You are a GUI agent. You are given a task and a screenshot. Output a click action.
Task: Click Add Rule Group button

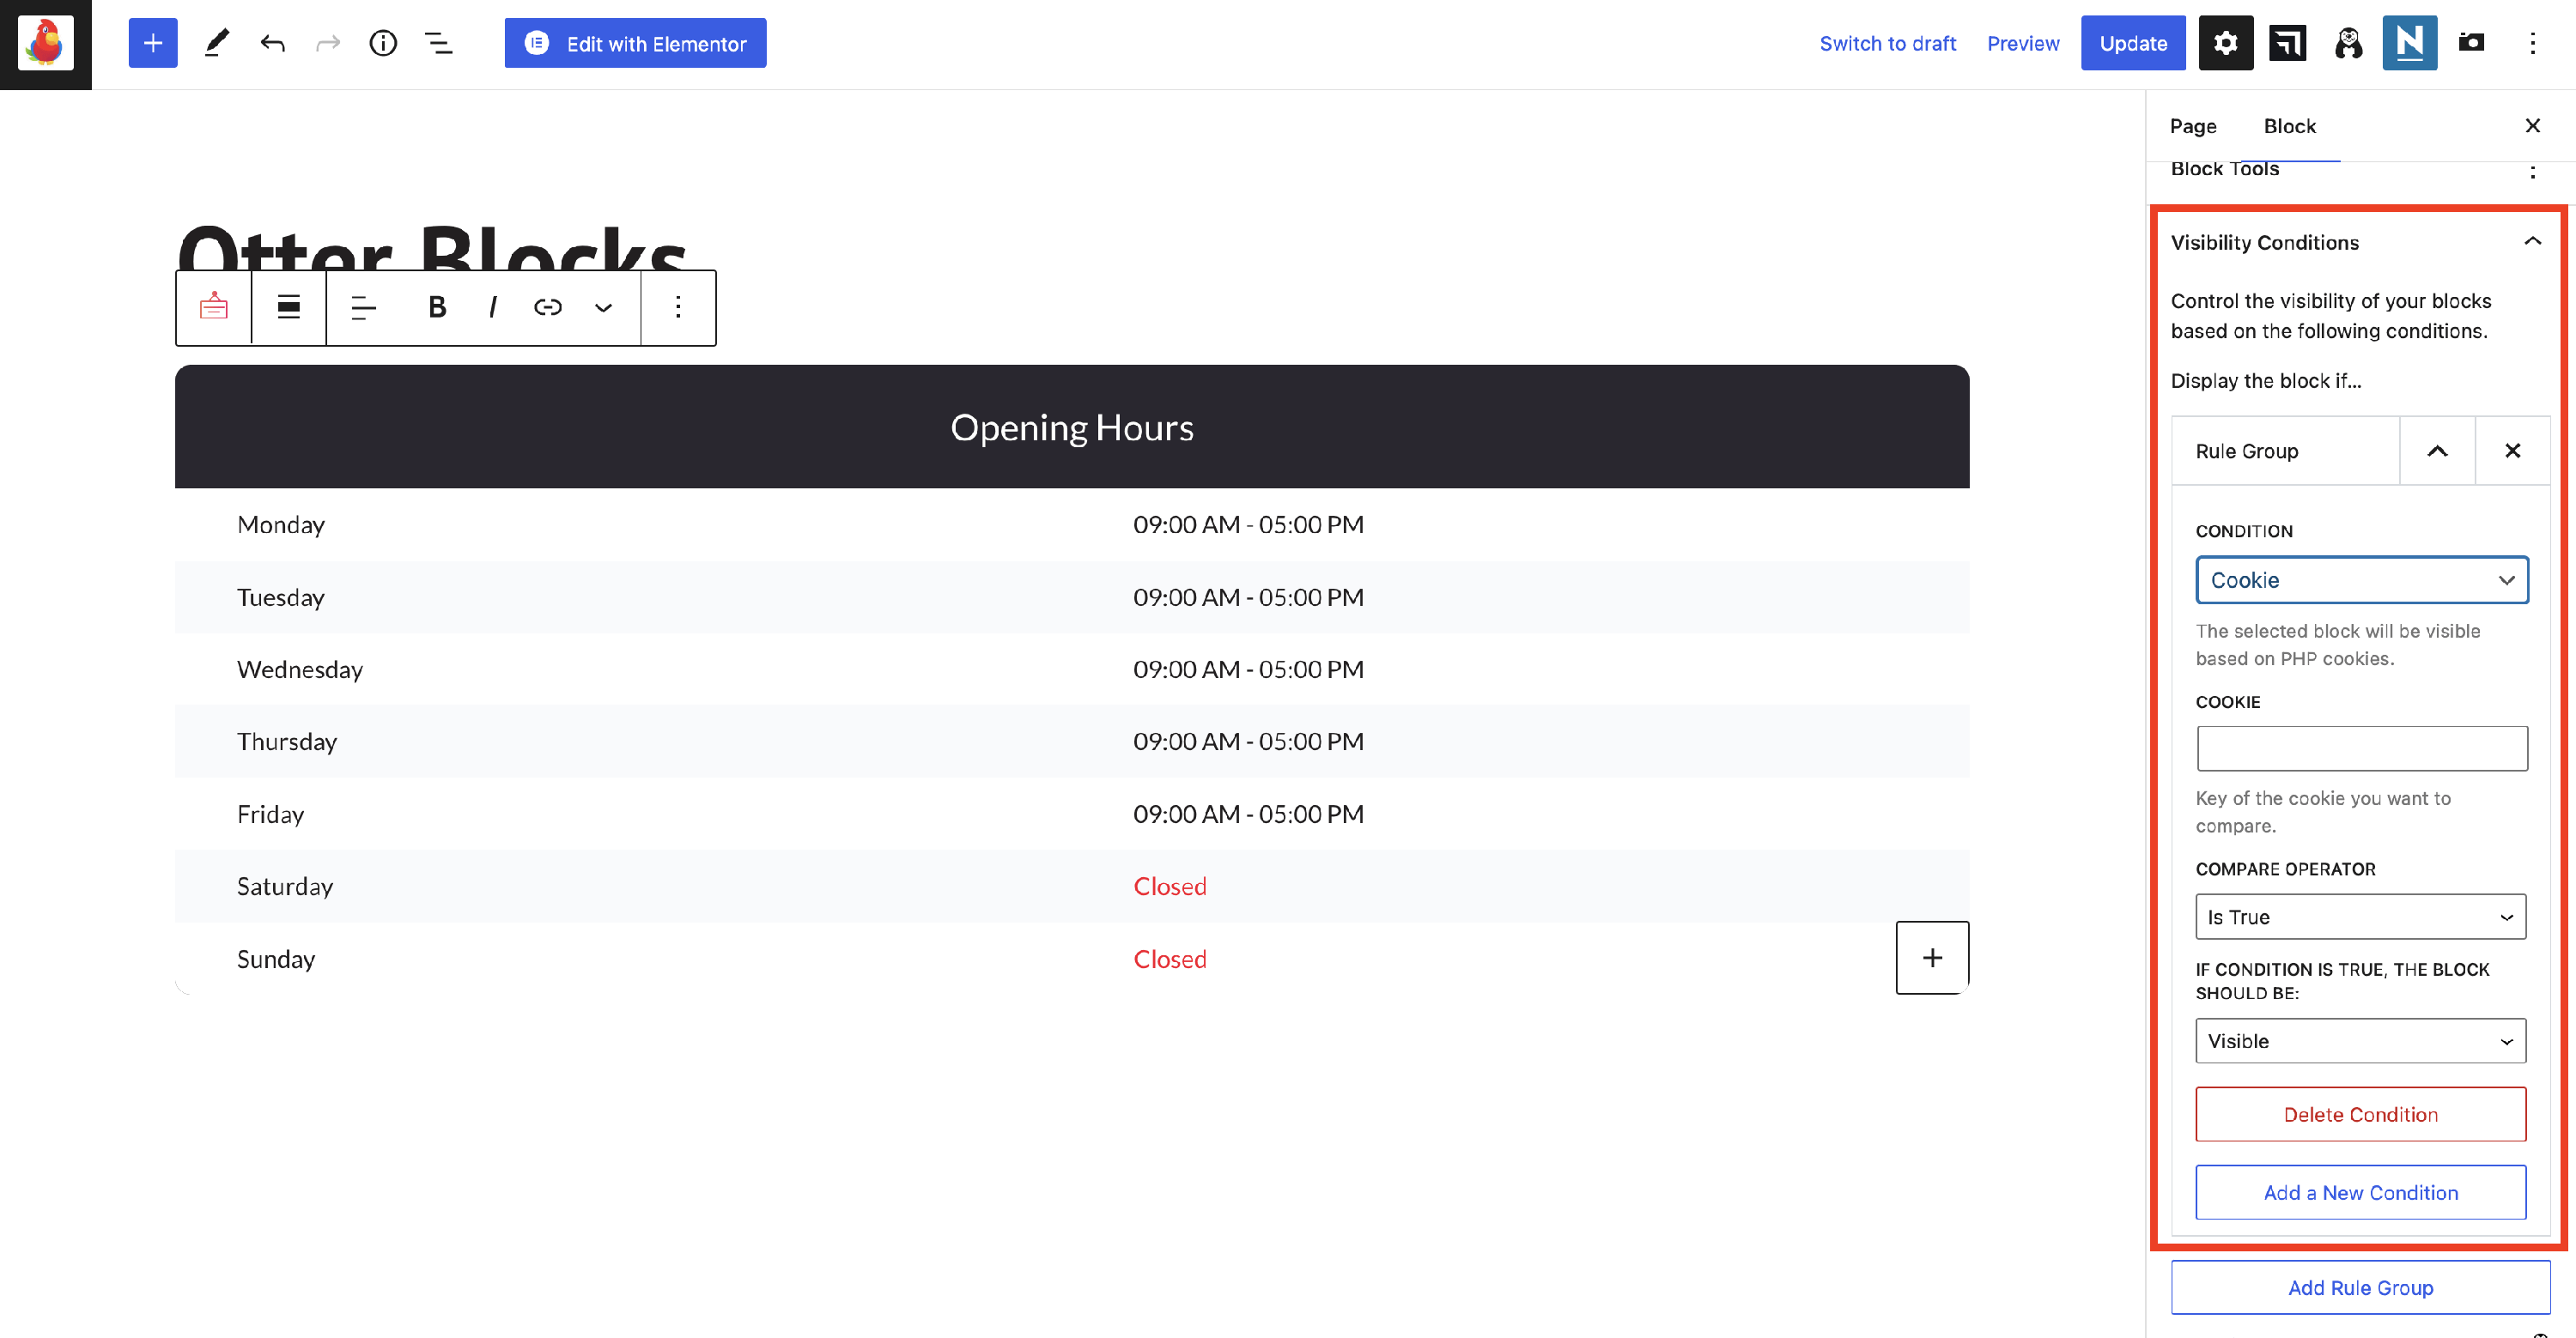(2360, 1287)
